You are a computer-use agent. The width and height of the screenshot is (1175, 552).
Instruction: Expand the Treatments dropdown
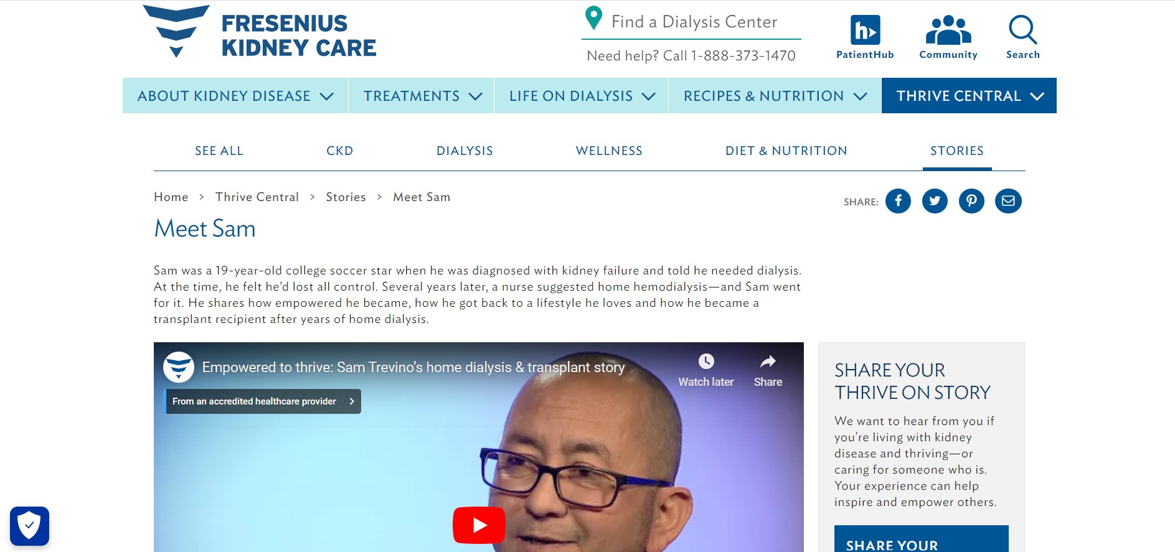click(422, 96)
